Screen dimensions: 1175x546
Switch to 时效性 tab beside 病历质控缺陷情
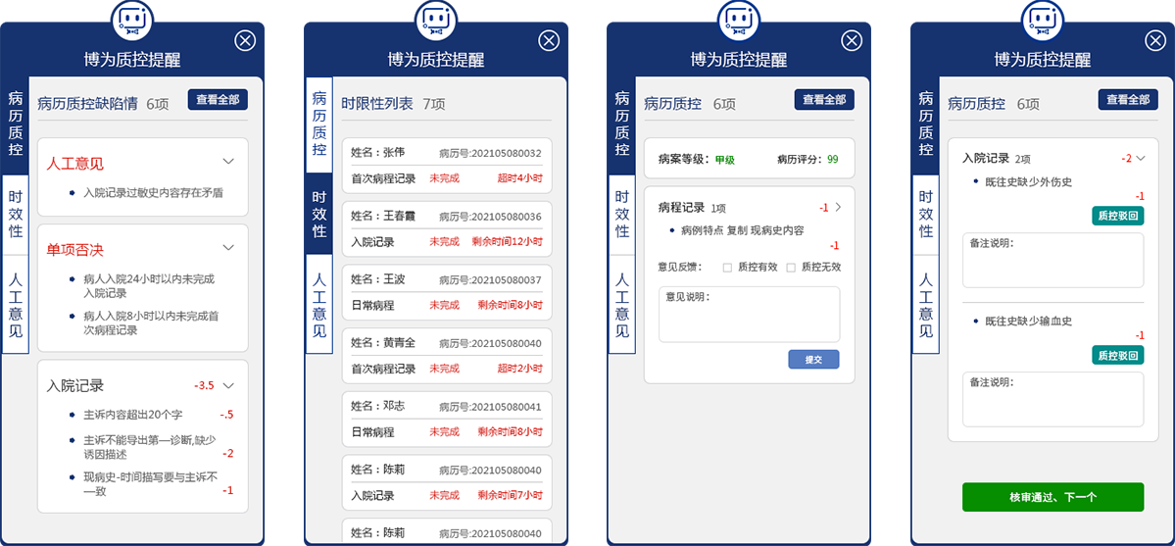point(15,215)
